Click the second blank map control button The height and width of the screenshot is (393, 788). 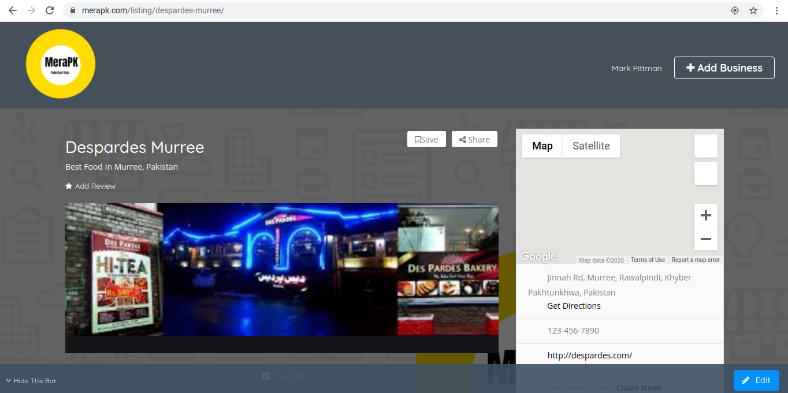point(705,174)
